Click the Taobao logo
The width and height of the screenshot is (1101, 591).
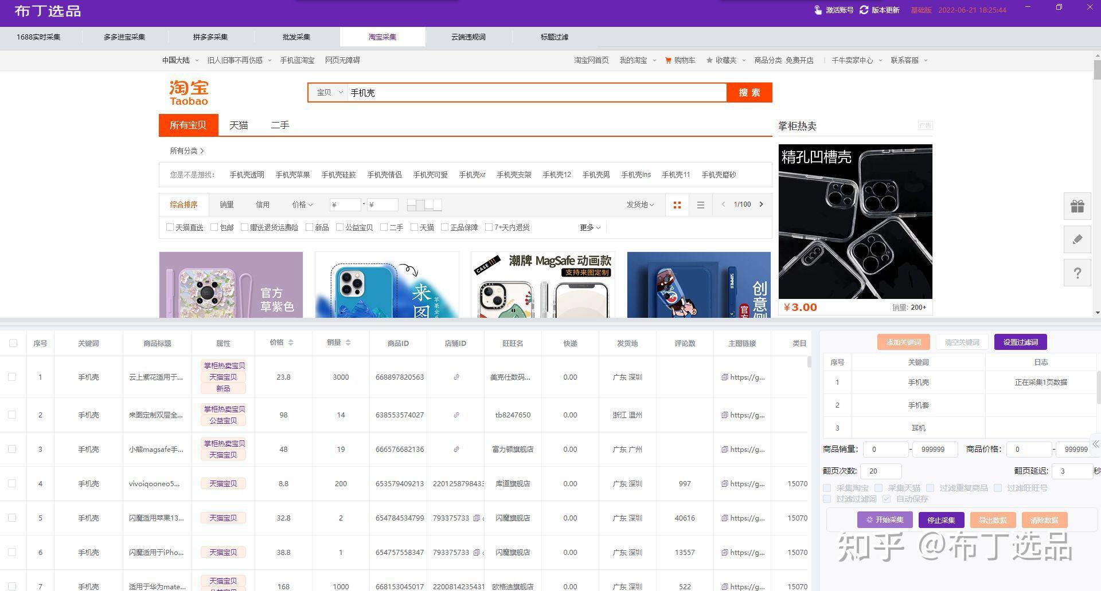(x=189, y=92)
